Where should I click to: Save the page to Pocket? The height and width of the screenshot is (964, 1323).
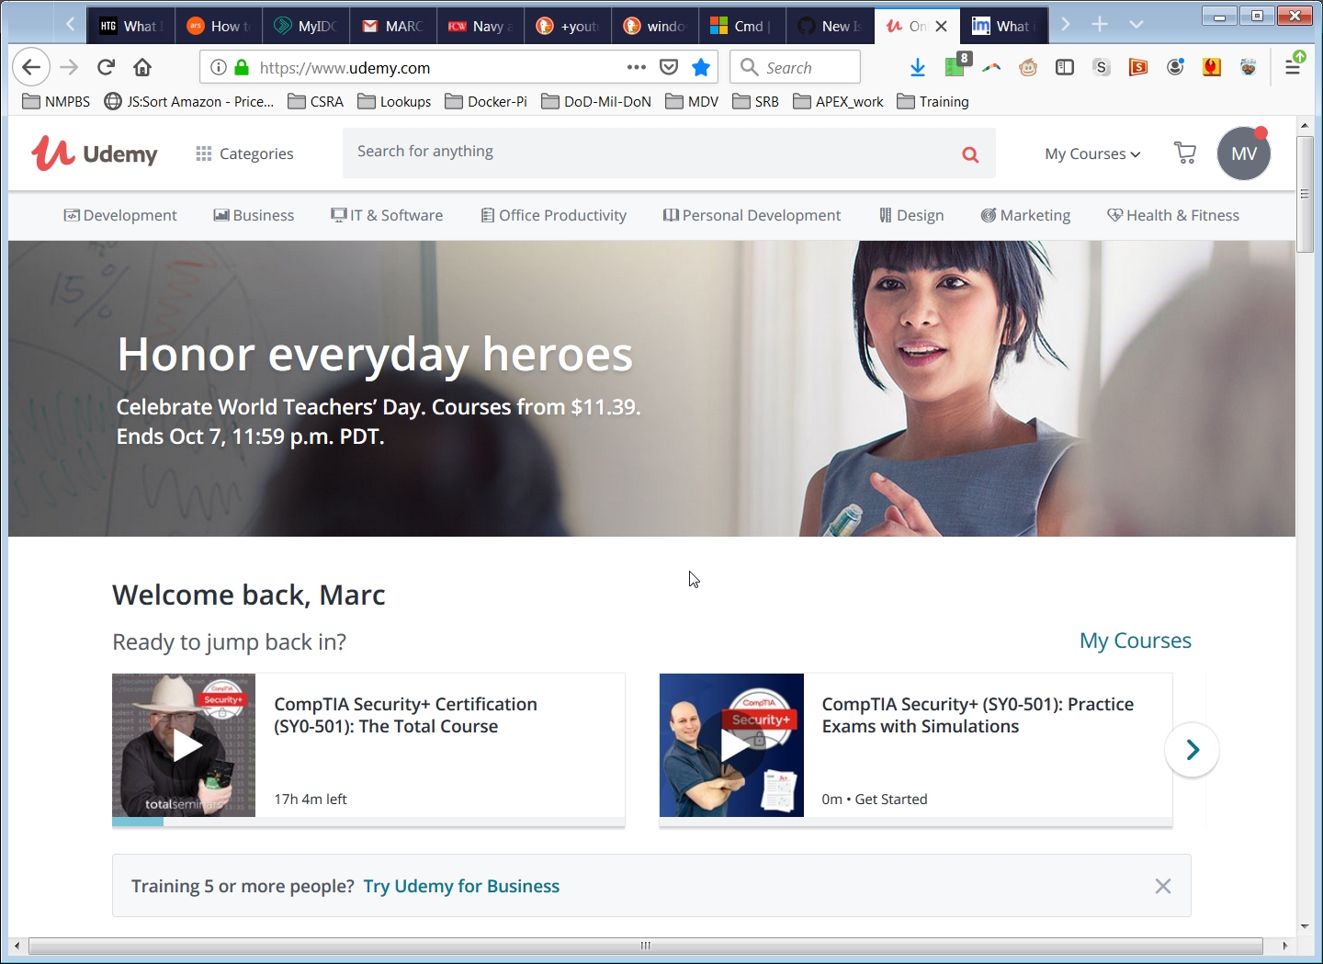669,67
